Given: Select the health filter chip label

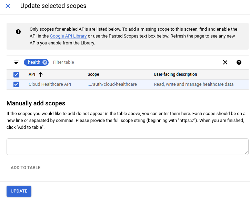Looking at the screenshot, I should click(x=34, y=62).
